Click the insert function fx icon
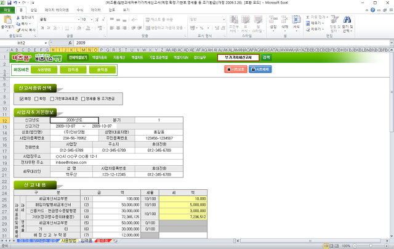This screenshot has width=394, height=249. pos(70,43)
